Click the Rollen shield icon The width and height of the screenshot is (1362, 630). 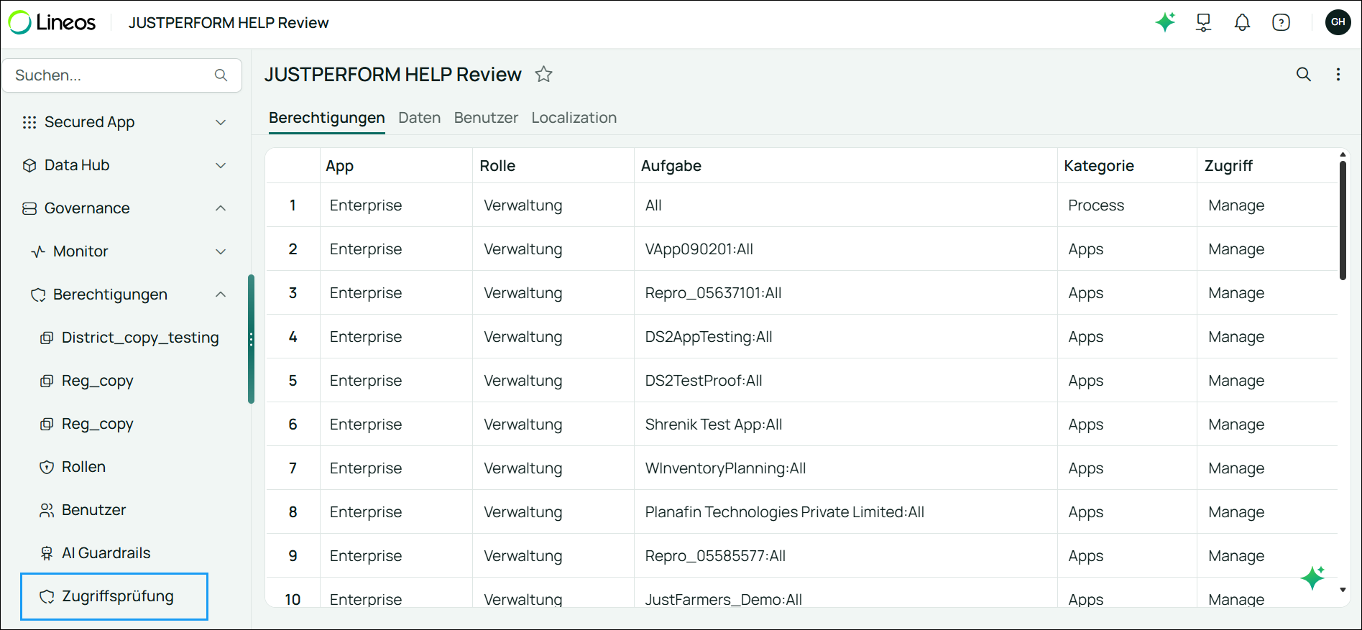point(47,467)
